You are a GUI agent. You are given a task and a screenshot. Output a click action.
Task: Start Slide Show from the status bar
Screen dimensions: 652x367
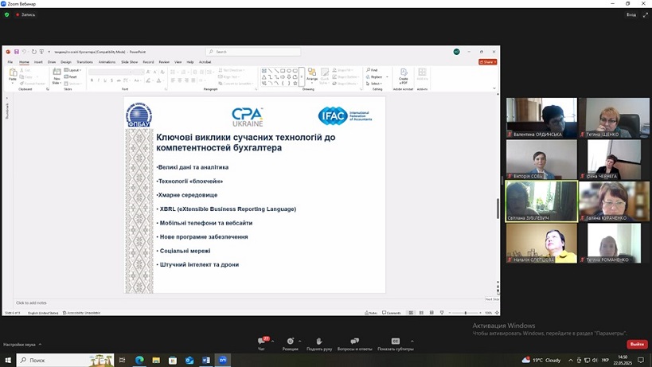pos(442,313)
